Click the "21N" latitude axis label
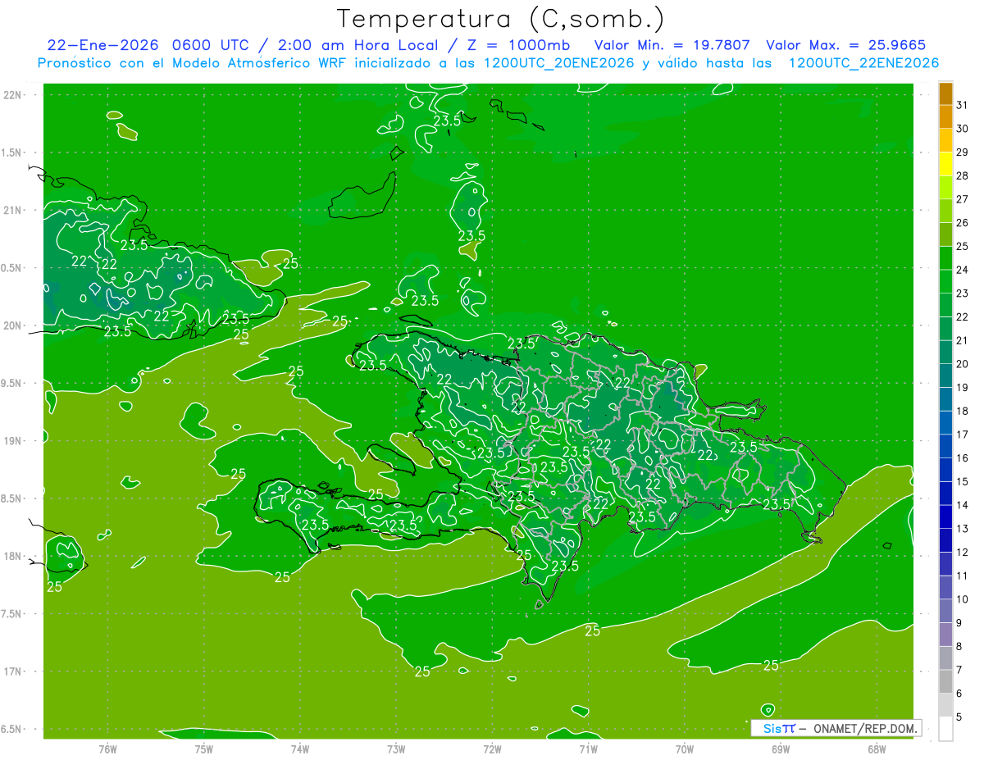 pos(14,211)
